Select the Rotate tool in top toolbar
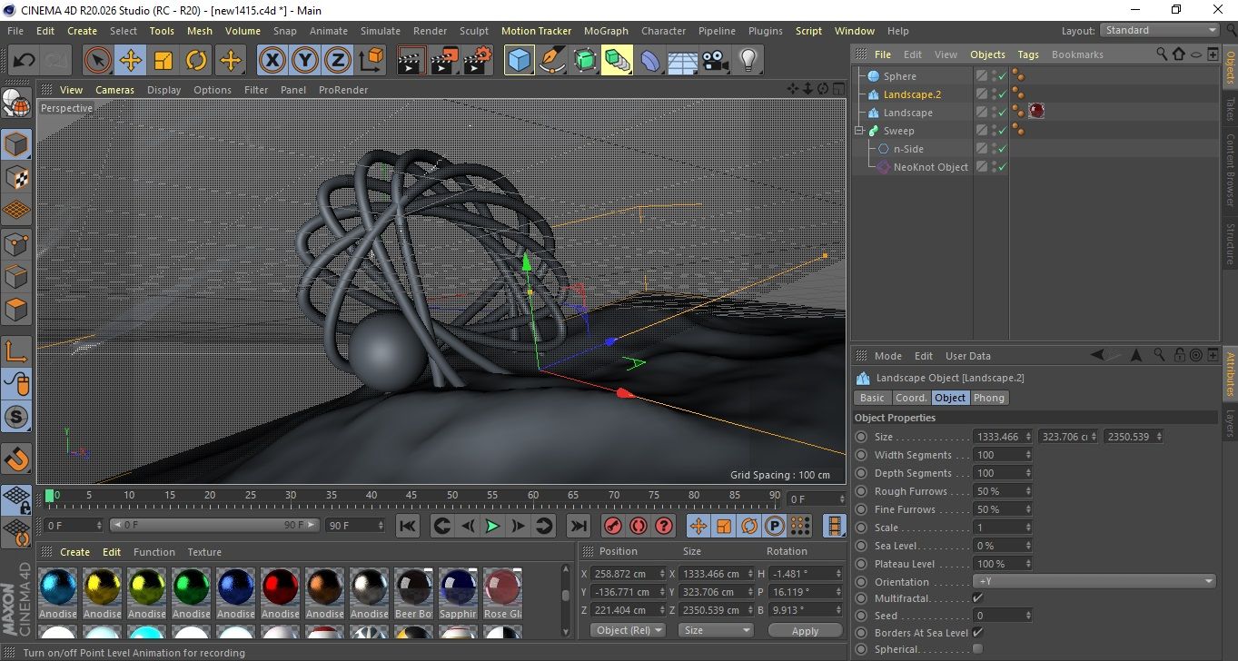 point(196,61)
